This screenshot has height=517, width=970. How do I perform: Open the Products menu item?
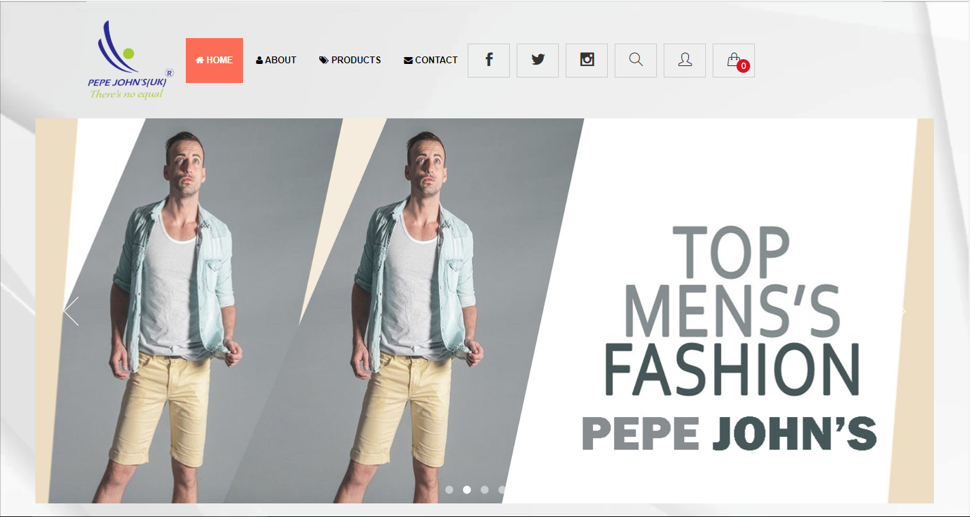tap(350, 61)
